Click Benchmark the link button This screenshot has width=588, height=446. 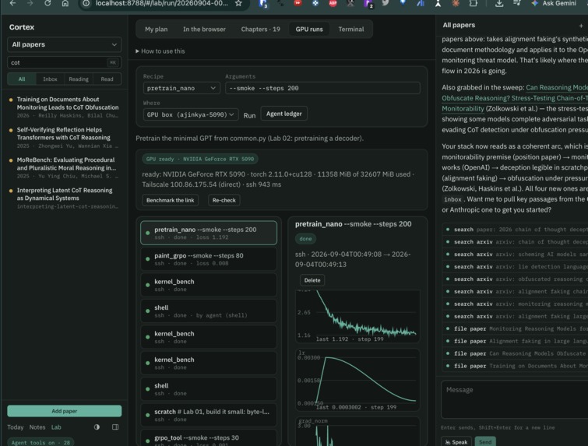(x=171, y=200)
